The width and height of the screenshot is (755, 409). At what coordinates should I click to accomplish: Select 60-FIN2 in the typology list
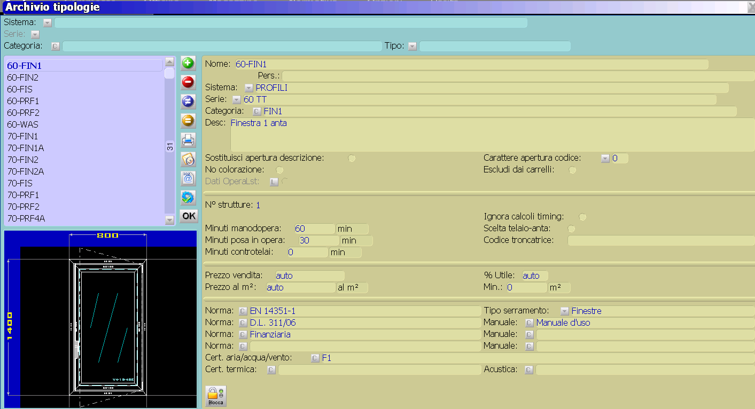[84, 77]
